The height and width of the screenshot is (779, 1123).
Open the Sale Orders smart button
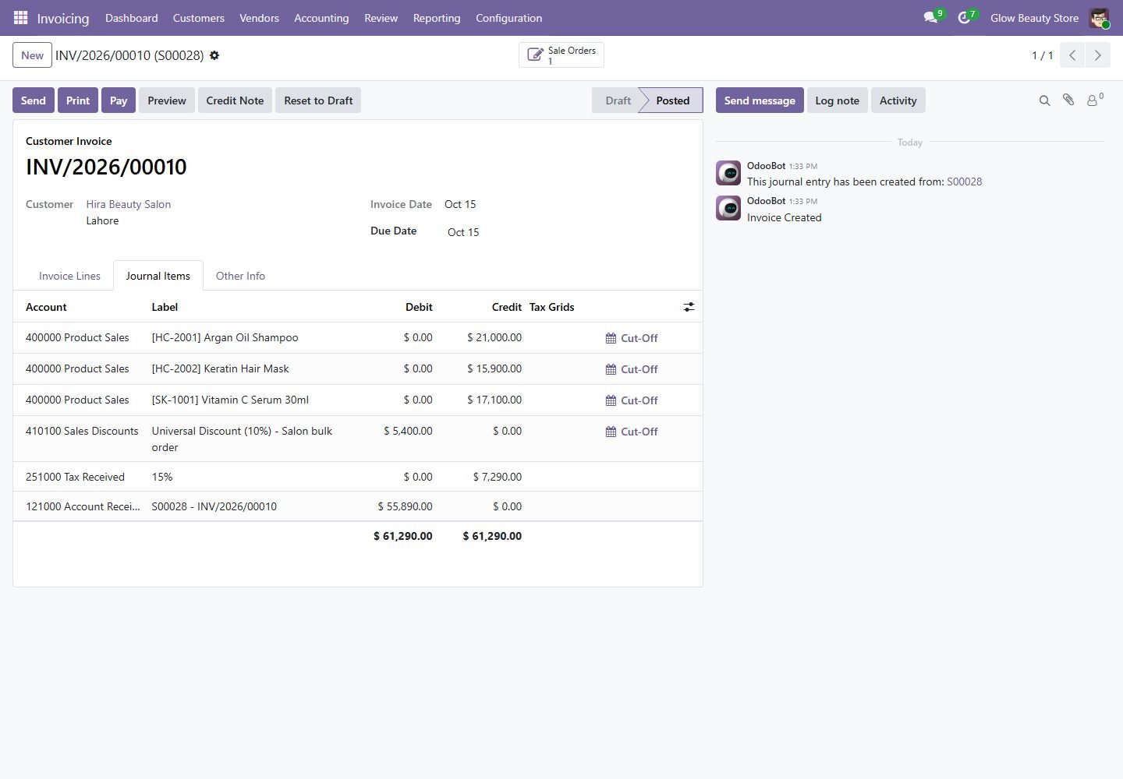pyautogui.click(x=561, y=55)
